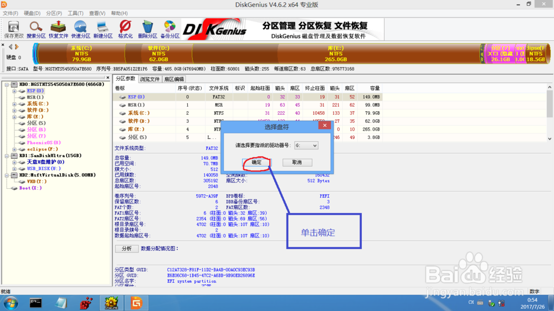Click the 删除分区 delete partition icon
Screen dimensions: 554x311
[147, 29]
